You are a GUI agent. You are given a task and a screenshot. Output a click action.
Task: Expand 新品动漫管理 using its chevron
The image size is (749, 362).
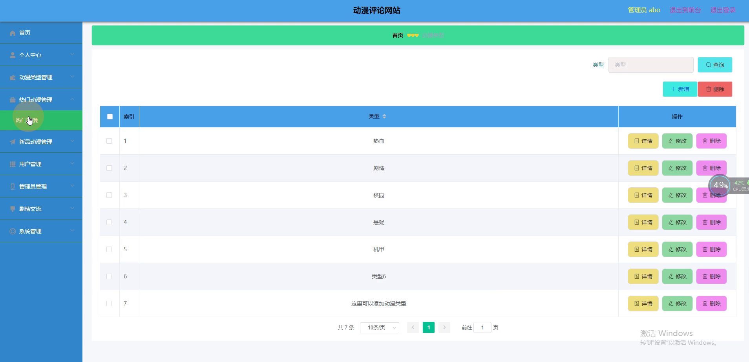tap(72, 141)
